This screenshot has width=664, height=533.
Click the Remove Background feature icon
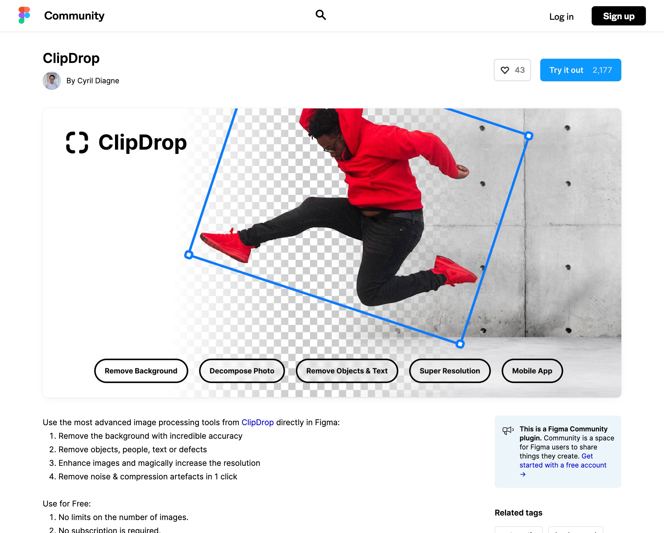click(141, 370)
